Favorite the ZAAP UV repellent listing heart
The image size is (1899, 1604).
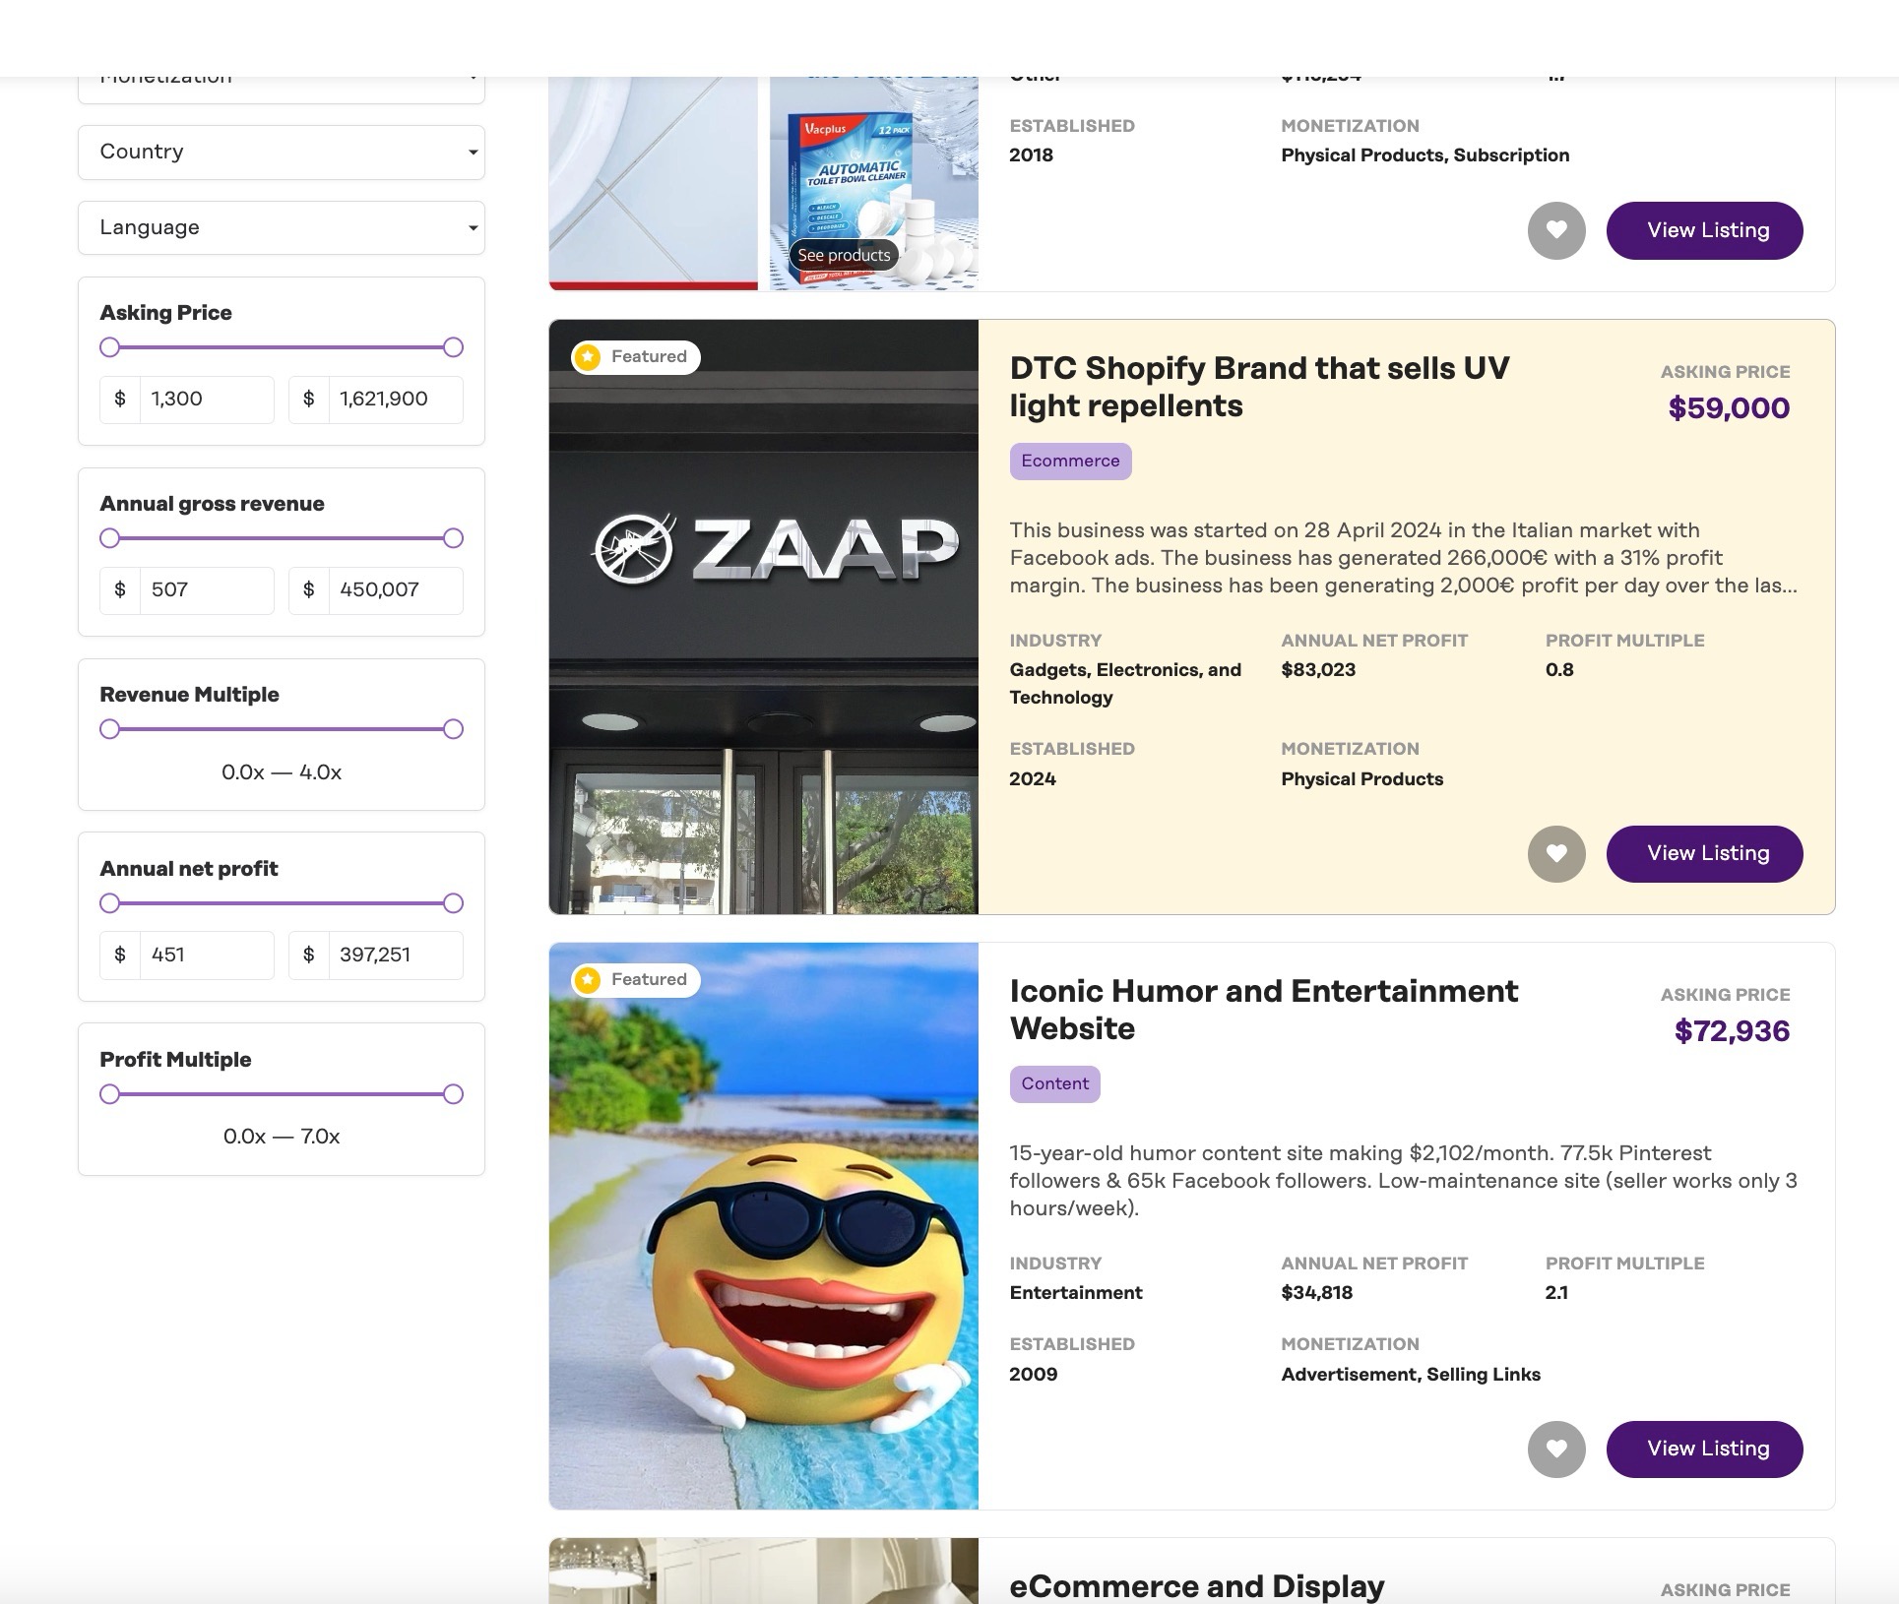(x=1555, y=853)
